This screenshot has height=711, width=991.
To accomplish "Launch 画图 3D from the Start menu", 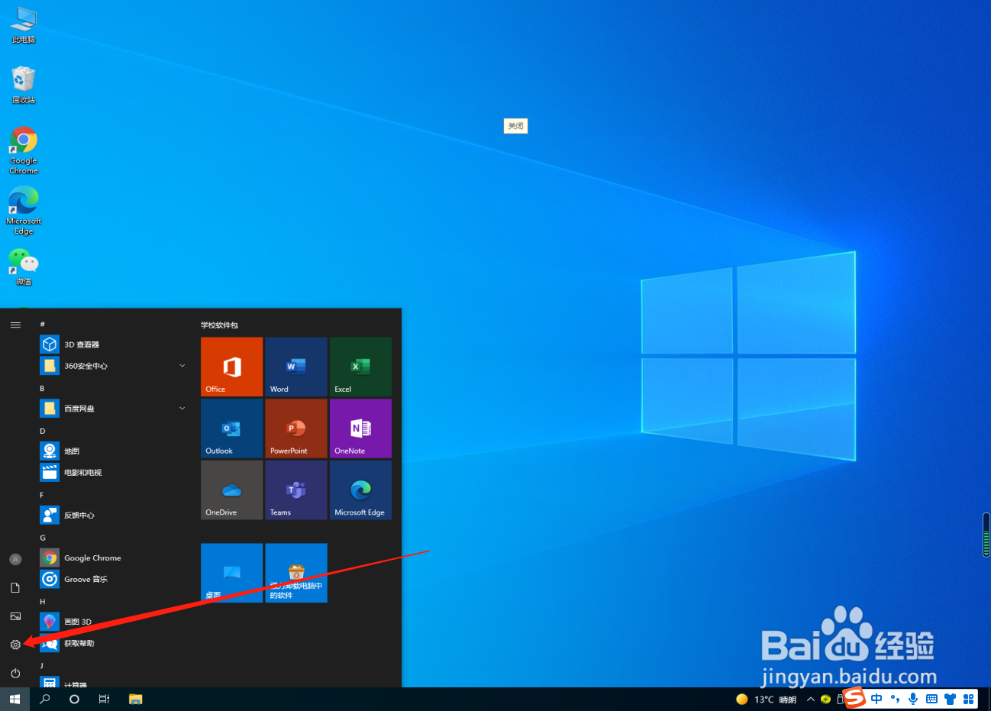I will coord(77,621).
